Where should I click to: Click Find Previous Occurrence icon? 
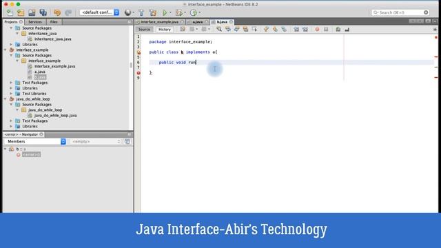coord(228,29)
